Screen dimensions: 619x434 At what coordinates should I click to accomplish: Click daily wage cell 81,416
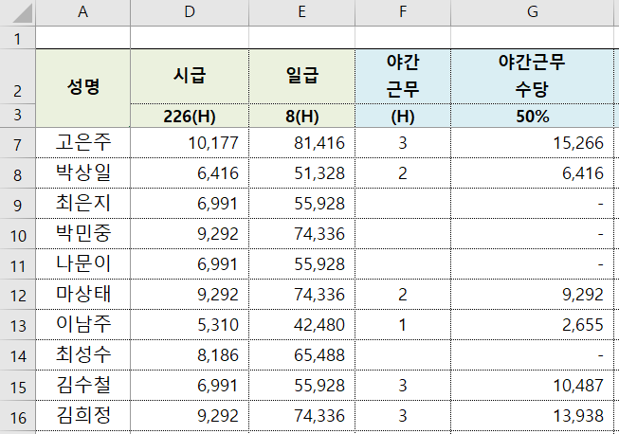(x=302, y=143)
